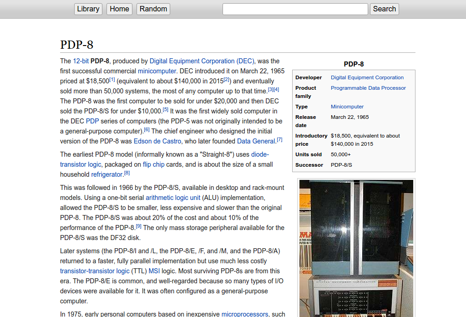466x317 pixels.
Task: Open the 12-bit link
Action: [81, 61]
